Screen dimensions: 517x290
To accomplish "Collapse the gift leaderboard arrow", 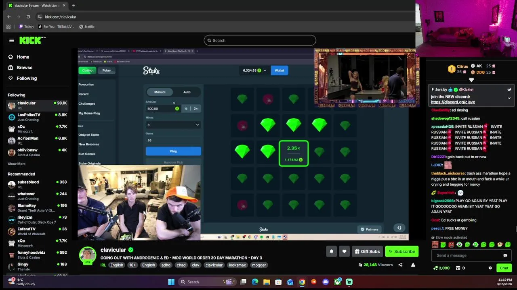I will (471, 80).
